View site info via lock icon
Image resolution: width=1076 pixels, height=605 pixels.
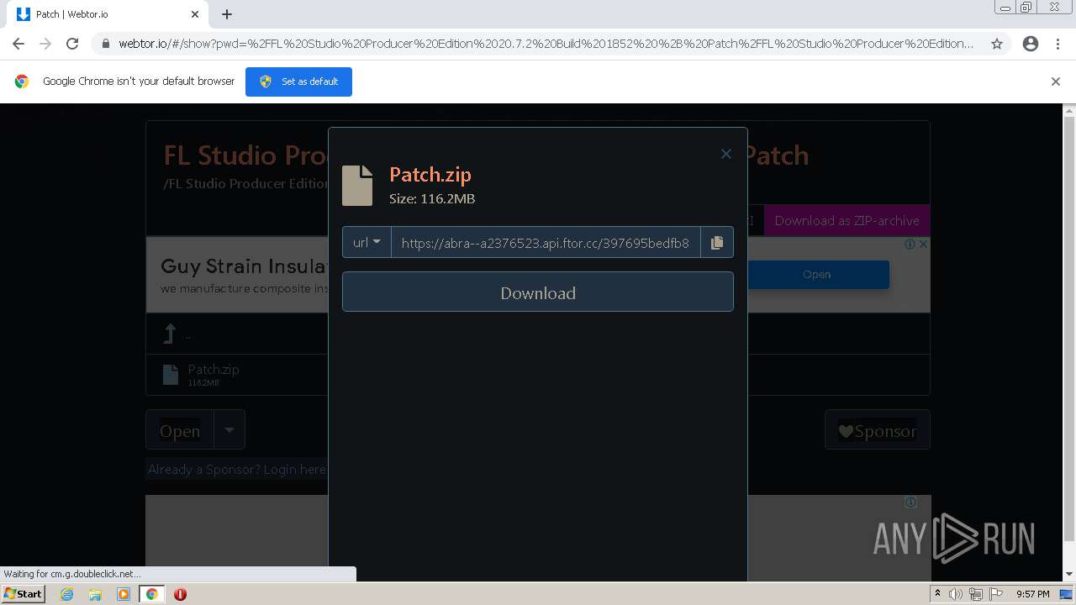coord(105,44)
